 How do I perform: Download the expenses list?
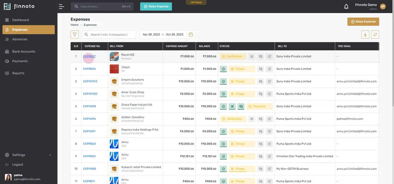point(365,35)
